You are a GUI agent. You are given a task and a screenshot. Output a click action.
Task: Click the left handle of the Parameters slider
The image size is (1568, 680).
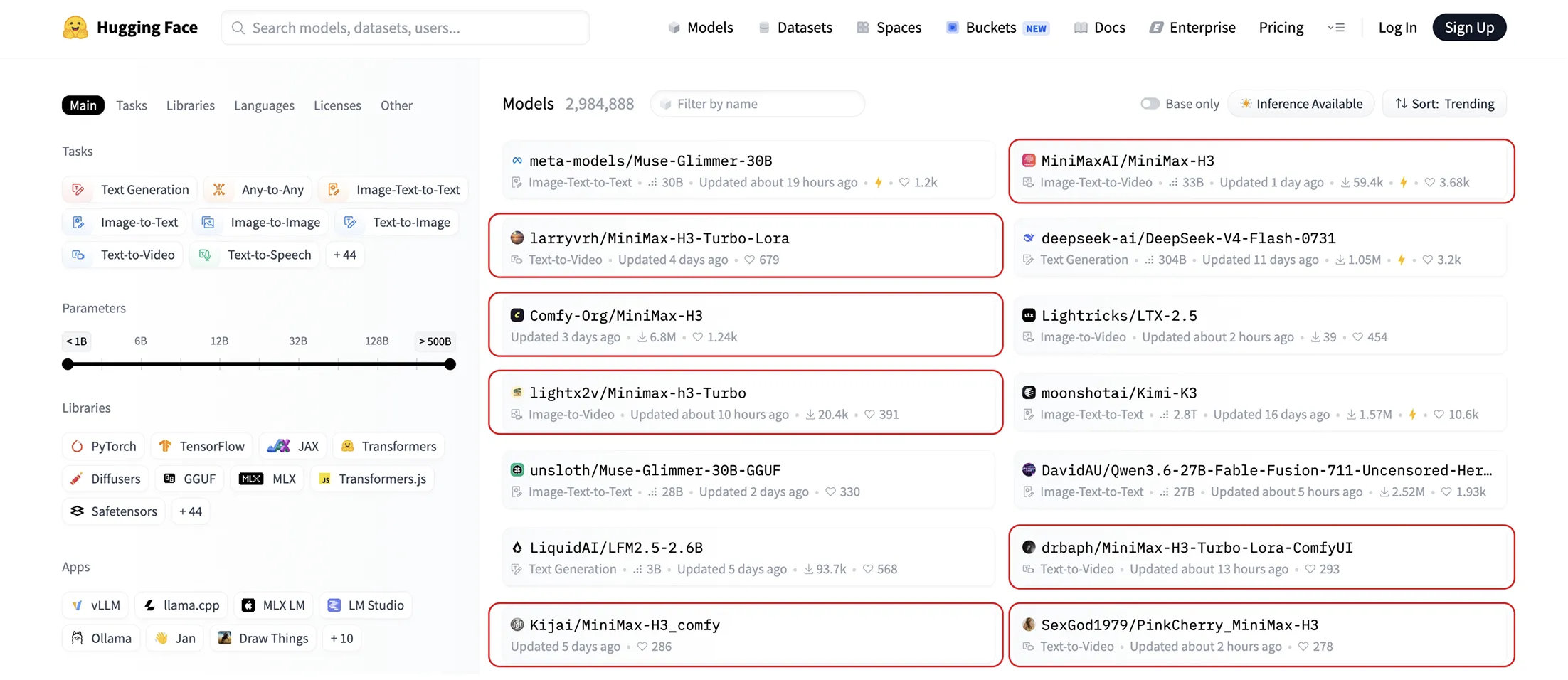click(x=68, y=364)
